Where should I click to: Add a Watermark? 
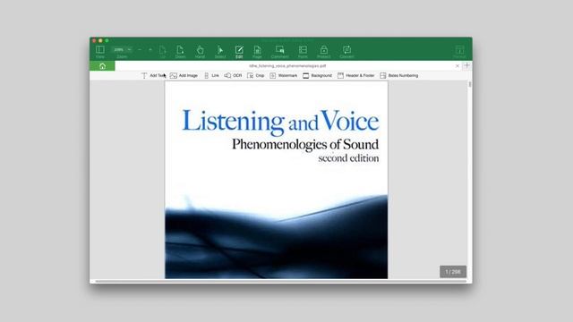click(x=283, y=75)
